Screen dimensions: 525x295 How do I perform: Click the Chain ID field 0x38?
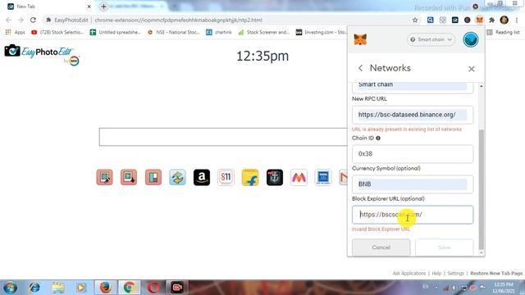click(x=413, y=154)
